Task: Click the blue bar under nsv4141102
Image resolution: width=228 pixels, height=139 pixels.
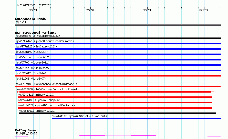Action: [136, 119]
